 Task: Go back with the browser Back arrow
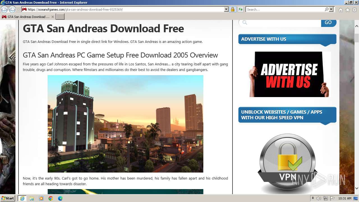click(x=4, y=9)
